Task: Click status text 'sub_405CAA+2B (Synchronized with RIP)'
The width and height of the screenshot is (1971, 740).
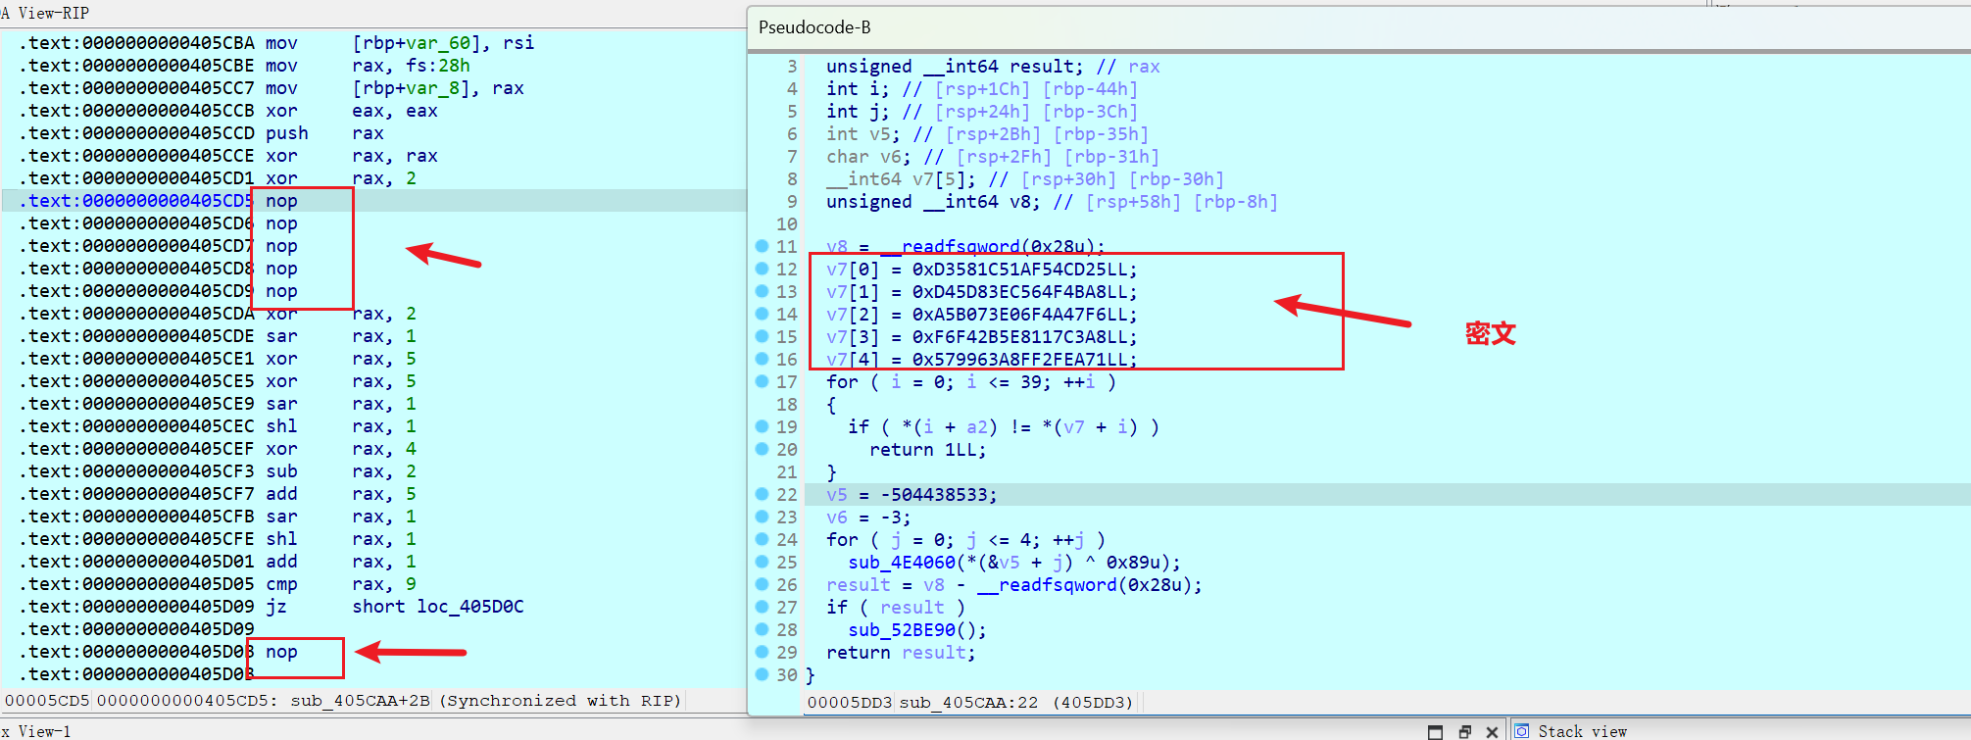Action: 485,701
